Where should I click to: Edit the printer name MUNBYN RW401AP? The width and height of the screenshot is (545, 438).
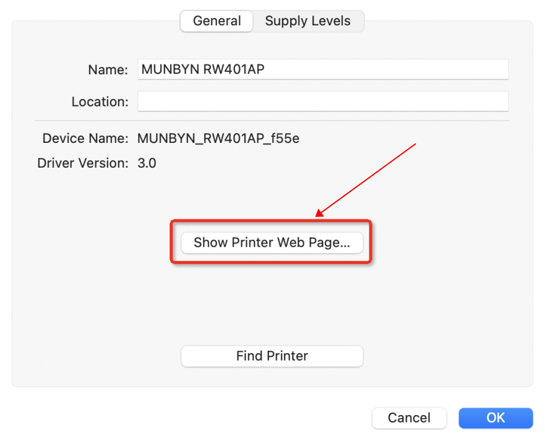click(322, 69)
